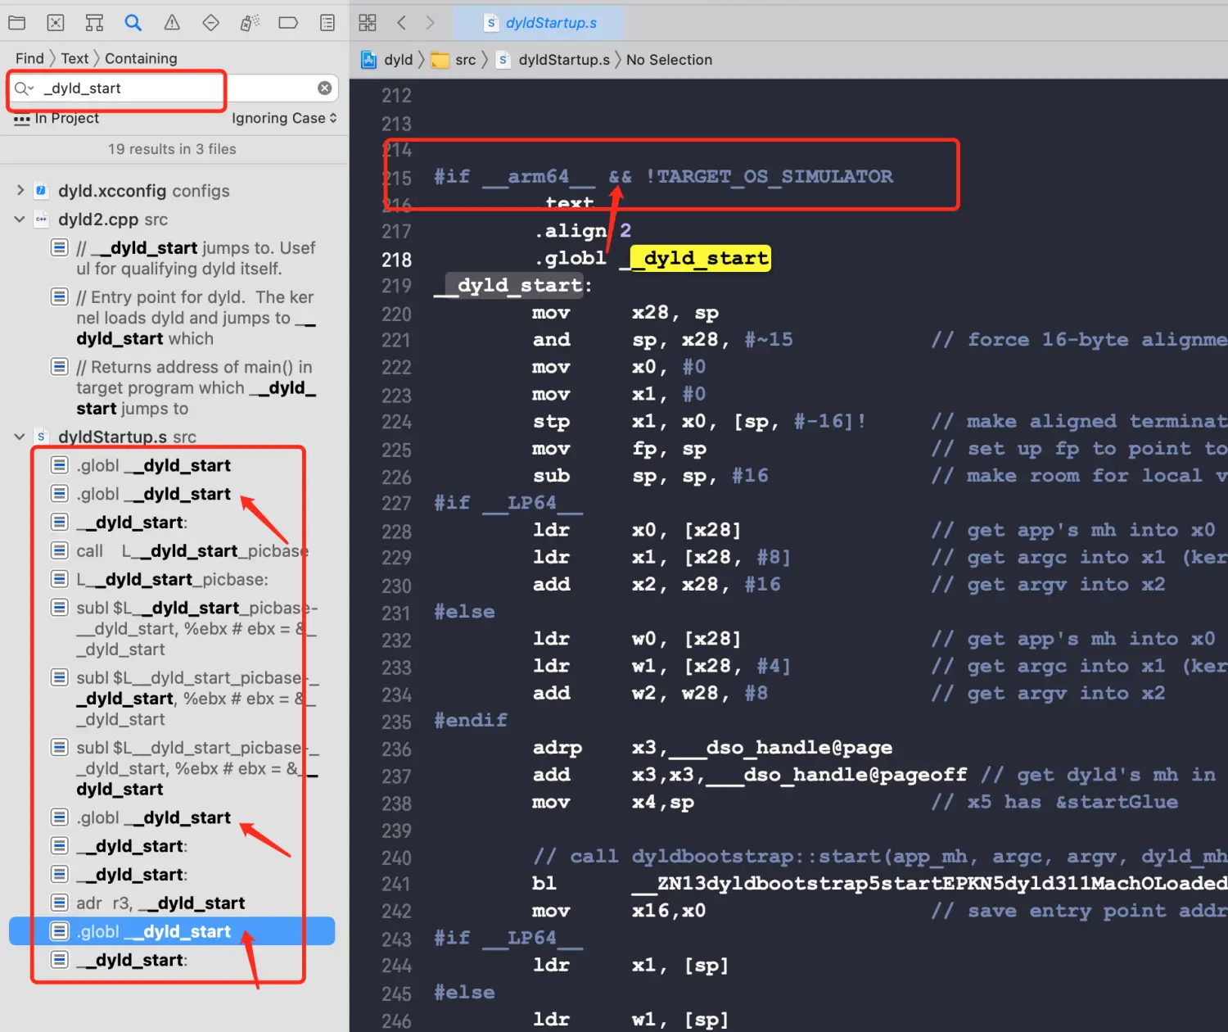Select highlighted '.globl __dyld_start' result
Image resolution: width=1228 pixels, height=1032 pixels.
point(172,931)
